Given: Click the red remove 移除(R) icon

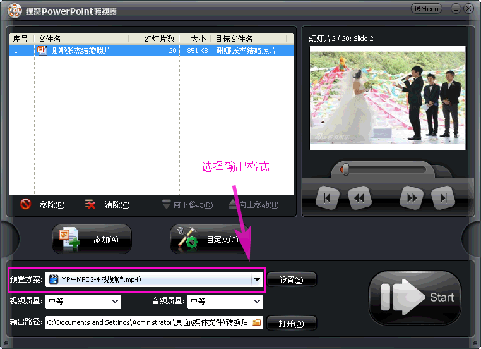Looking at the screenshot, I should click(25, 204).
